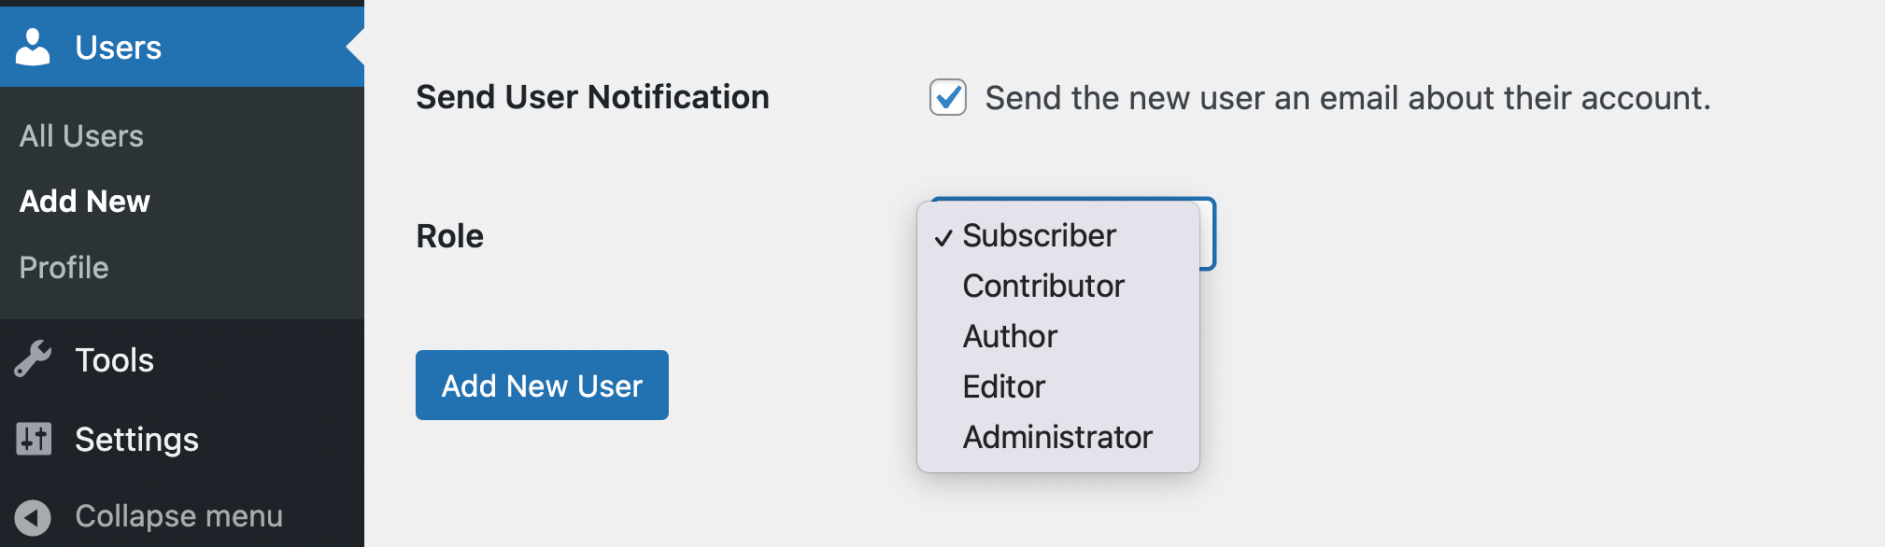Click the Users person icon
This screenshot has height=547, width=1885.
coord(35,47)
